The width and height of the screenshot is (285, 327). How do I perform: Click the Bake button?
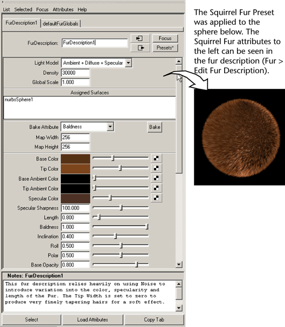point(155,127)
